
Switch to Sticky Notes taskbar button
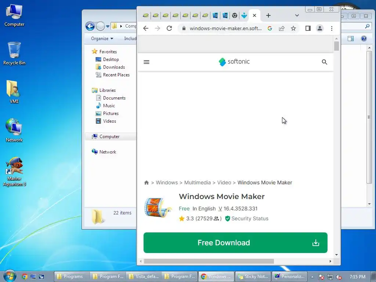pyautogui.click(x=253, y=276)
